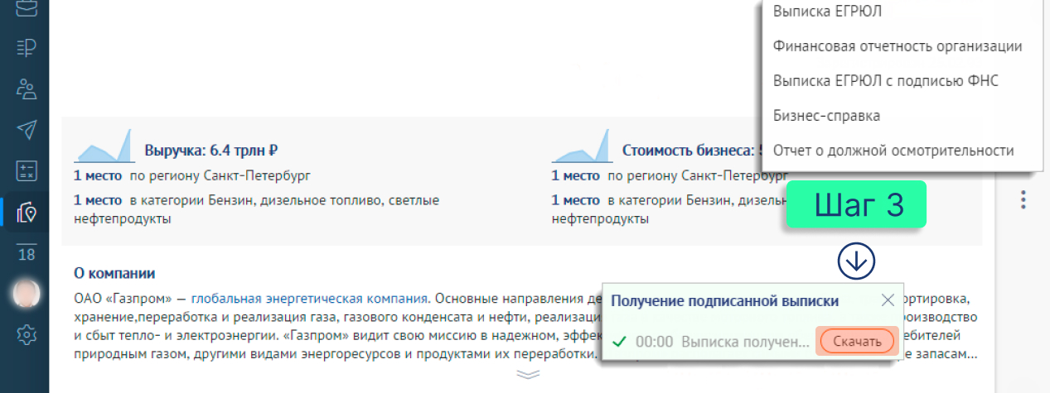The height and width of the screenshot is (393, 1050).
Task: Open the глобальная энергетическая компания link
Action: pyautogui.click(x=309, y=298)
